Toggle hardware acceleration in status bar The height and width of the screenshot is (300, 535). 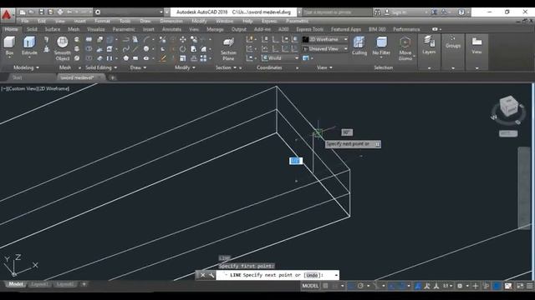click(x=497, y=286)
